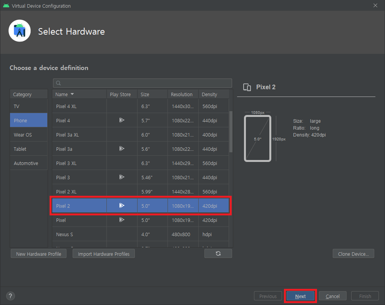Select the Pixel device name below Pixel 2
The image size is (385, 305).
coord(61,220)
